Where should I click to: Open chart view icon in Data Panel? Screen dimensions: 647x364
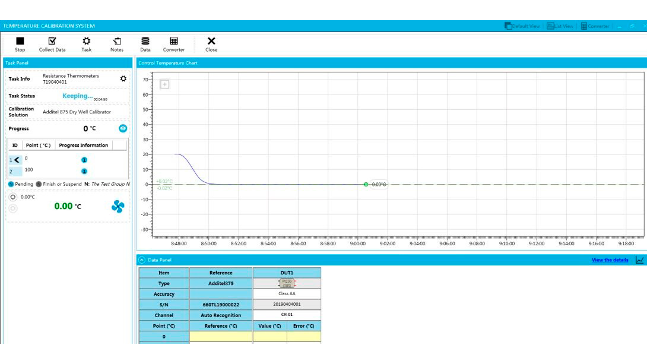click(639, 260)
